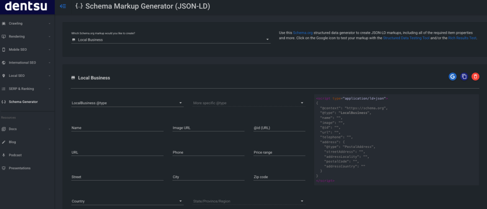Viewport: 487px width, 209px height.
Task: Focus the Image URL input field
Action: [x=208, y=127]
